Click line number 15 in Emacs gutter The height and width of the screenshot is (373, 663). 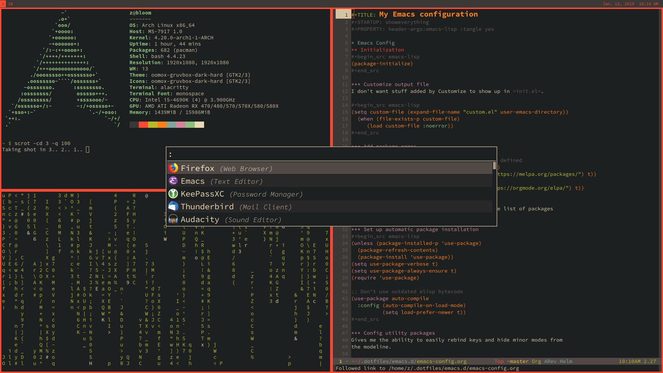pos(345,112)
